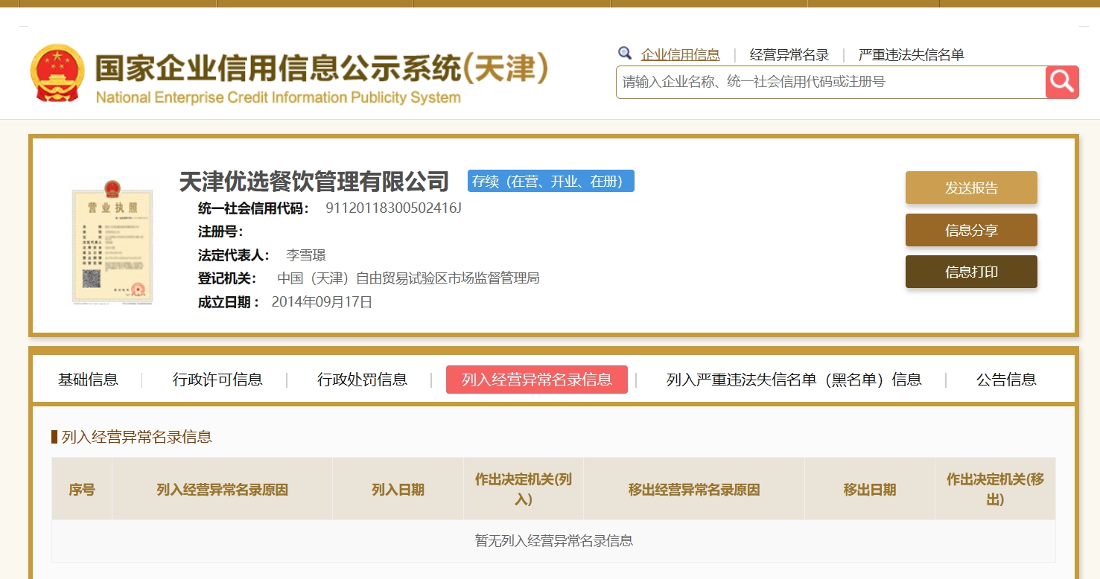Click the small blue magnifier icon

(x=625, y=54)
